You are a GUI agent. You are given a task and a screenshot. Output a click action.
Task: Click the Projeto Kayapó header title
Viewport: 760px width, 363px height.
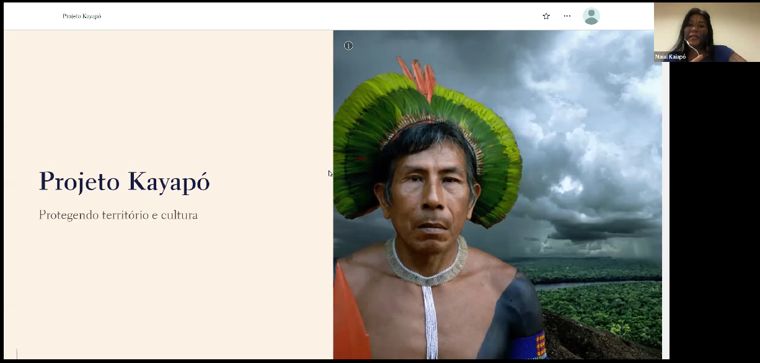(82, 16)
